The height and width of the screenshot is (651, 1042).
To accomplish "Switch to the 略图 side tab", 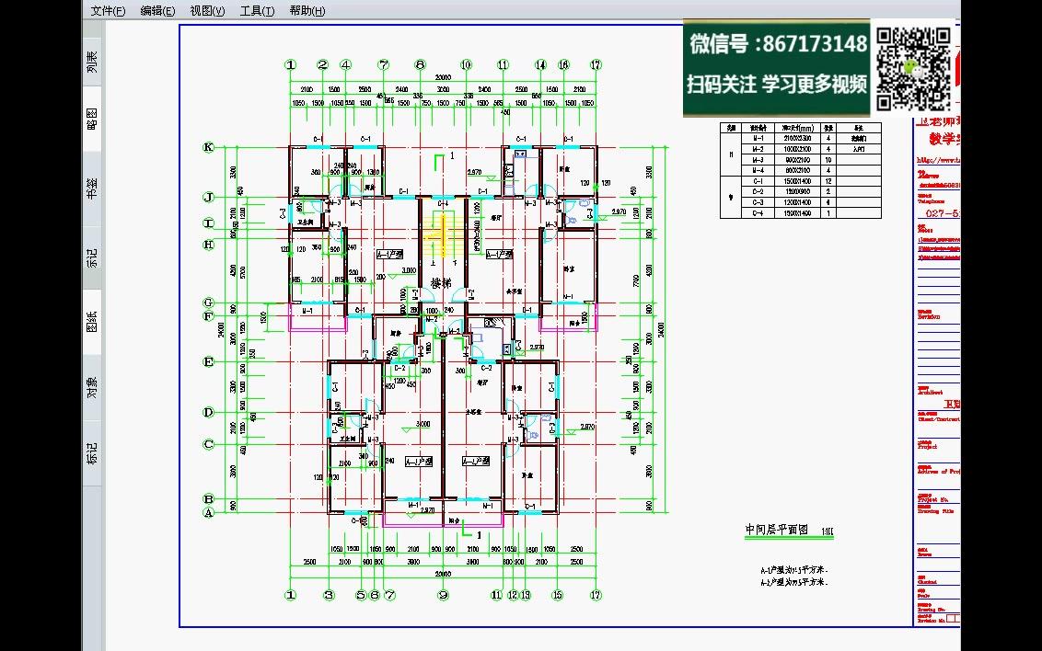I will (x=92, y=119).
